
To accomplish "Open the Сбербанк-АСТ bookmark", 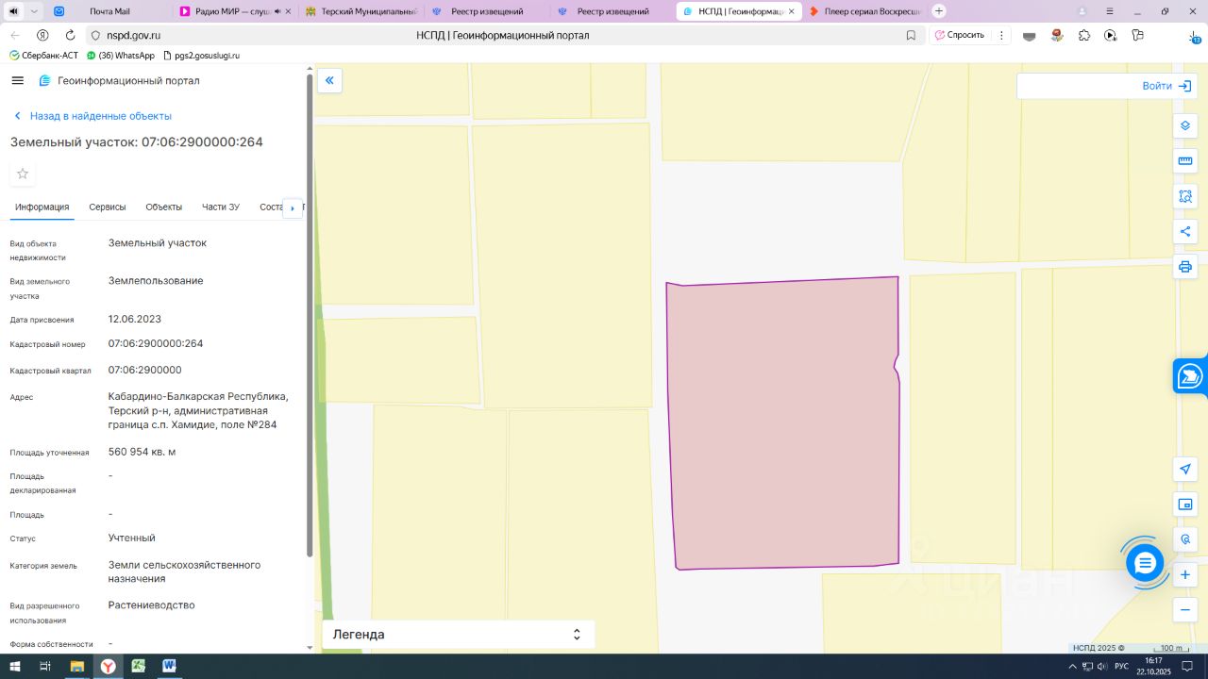I will tap(43, 56).
